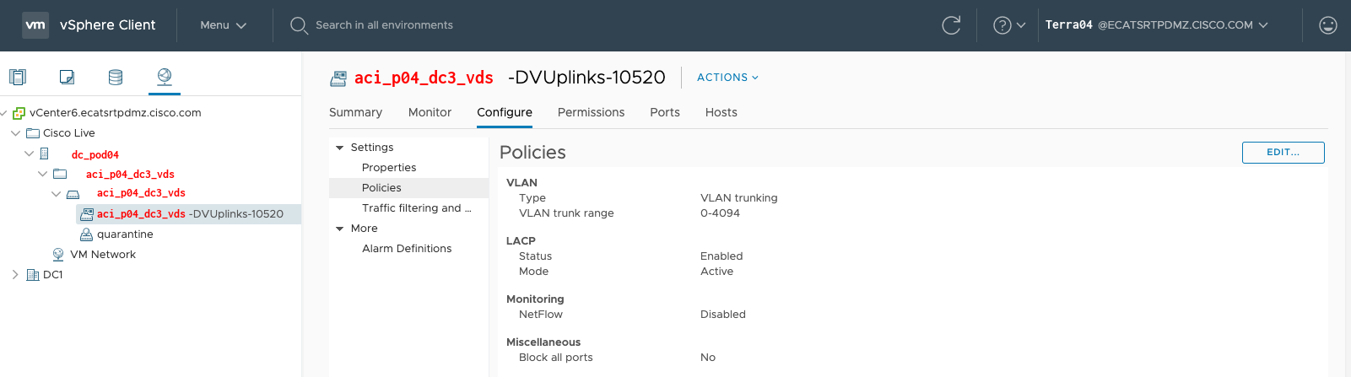Screen dimensions: 1351x377
Task: Click the EDIT... policies button
Action: click(1283, 153)
